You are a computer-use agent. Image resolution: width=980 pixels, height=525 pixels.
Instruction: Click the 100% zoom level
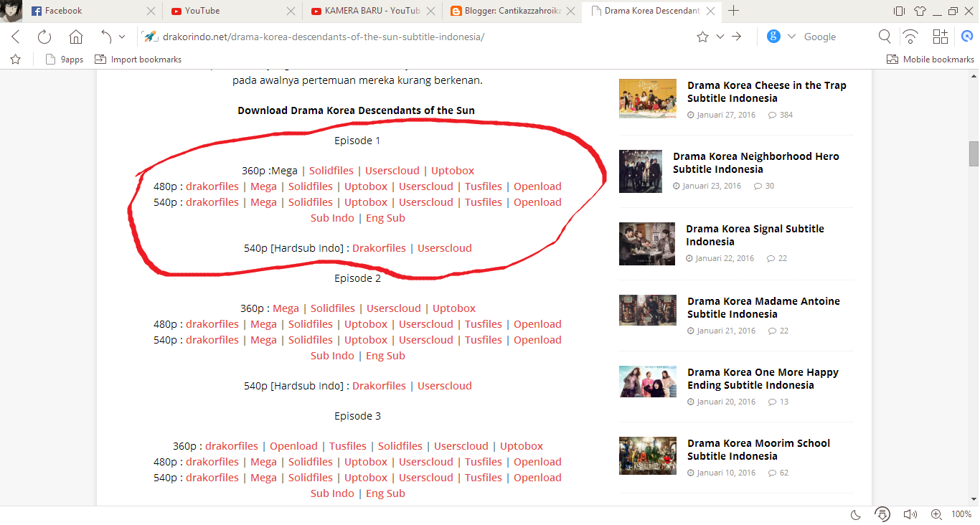click(x=961, y=514)
